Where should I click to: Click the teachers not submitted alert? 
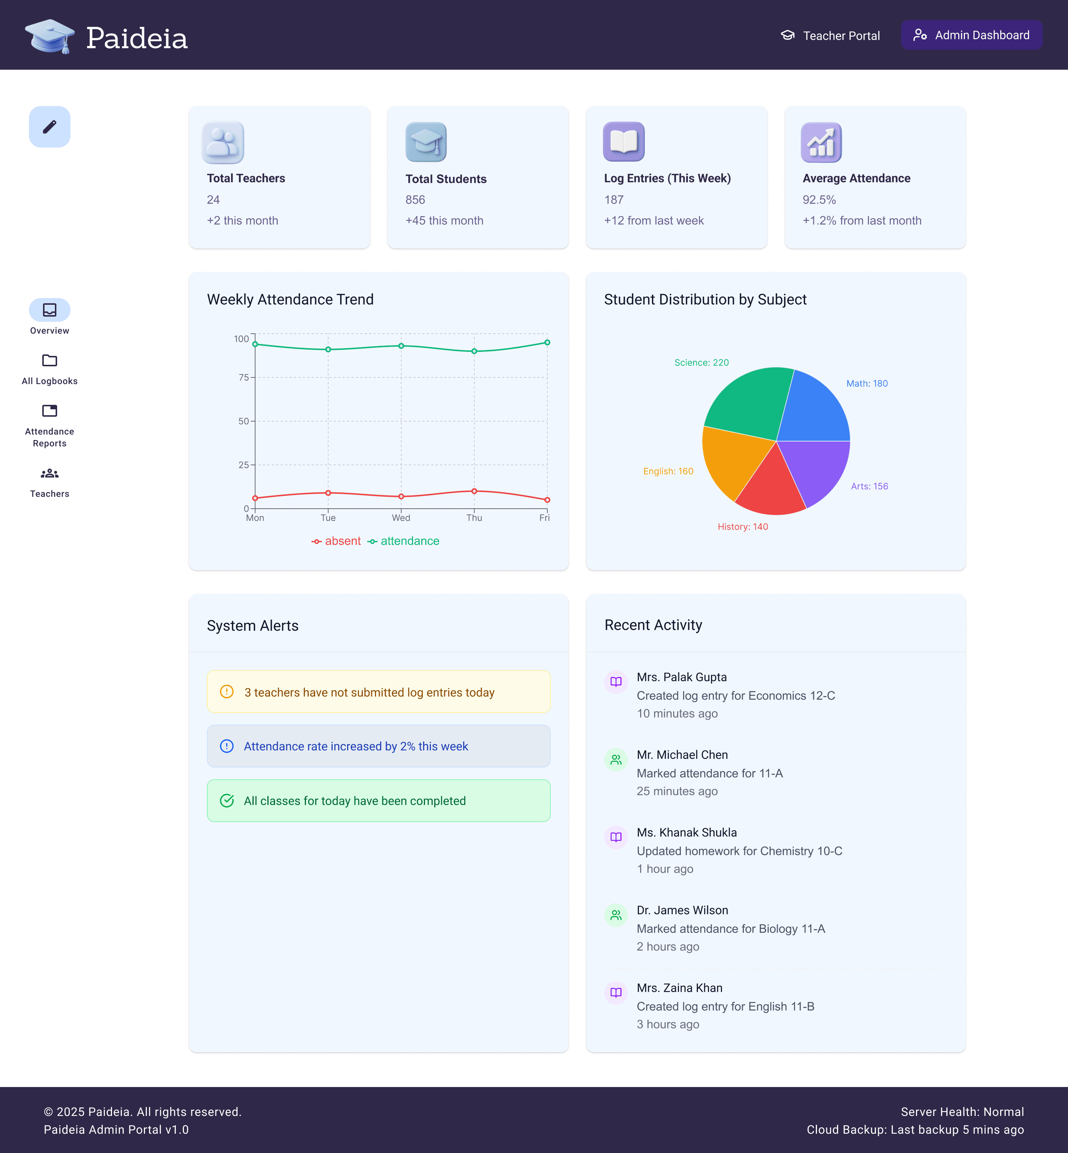[x=379, y=692]
